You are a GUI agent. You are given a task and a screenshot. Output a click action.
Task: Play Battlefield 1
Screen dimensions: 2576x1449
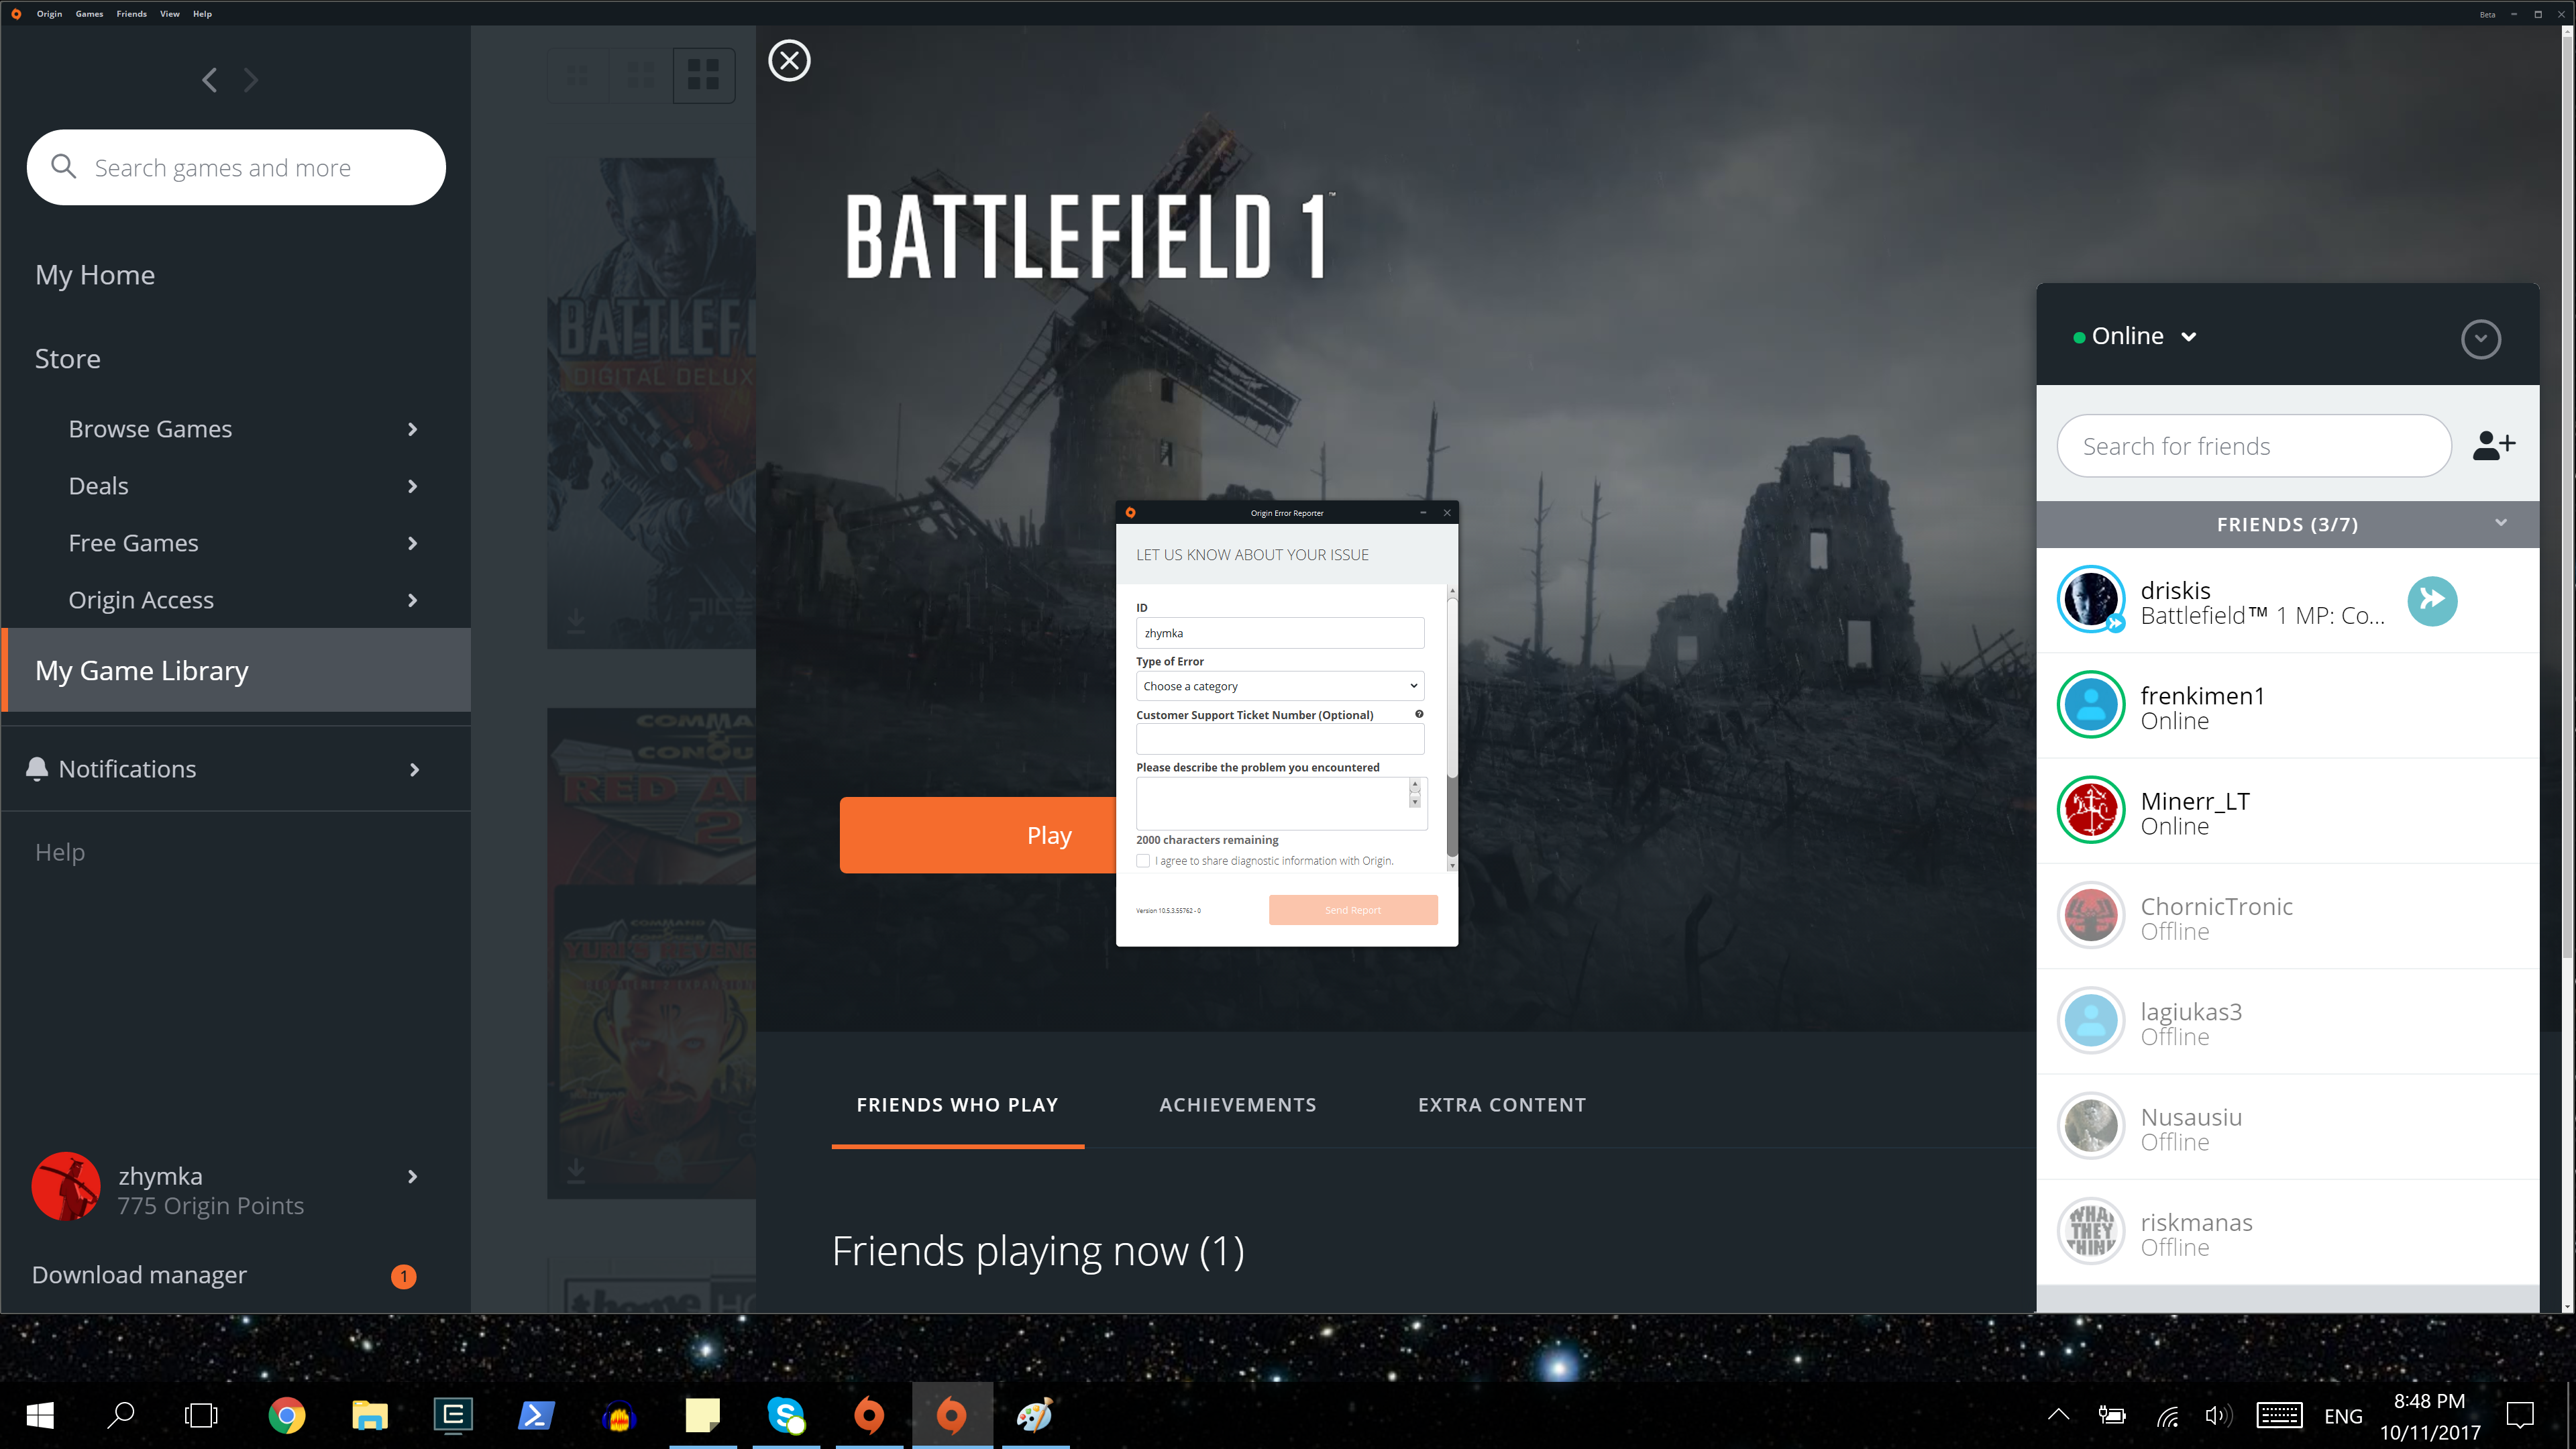point(978,835)
